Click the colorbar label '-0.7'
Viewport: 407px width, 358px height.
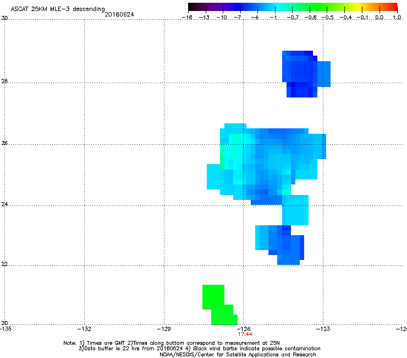coord(293,18)
